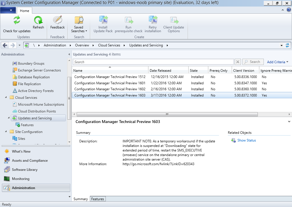292x207 pixels.
Task: Click the Forward navigation arrow
Action: click(13, 45)
